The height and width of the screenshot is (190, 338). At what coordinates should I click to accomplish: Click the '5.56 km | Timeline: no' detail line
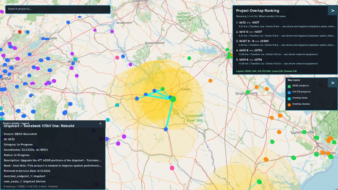(x=287, y=45)
